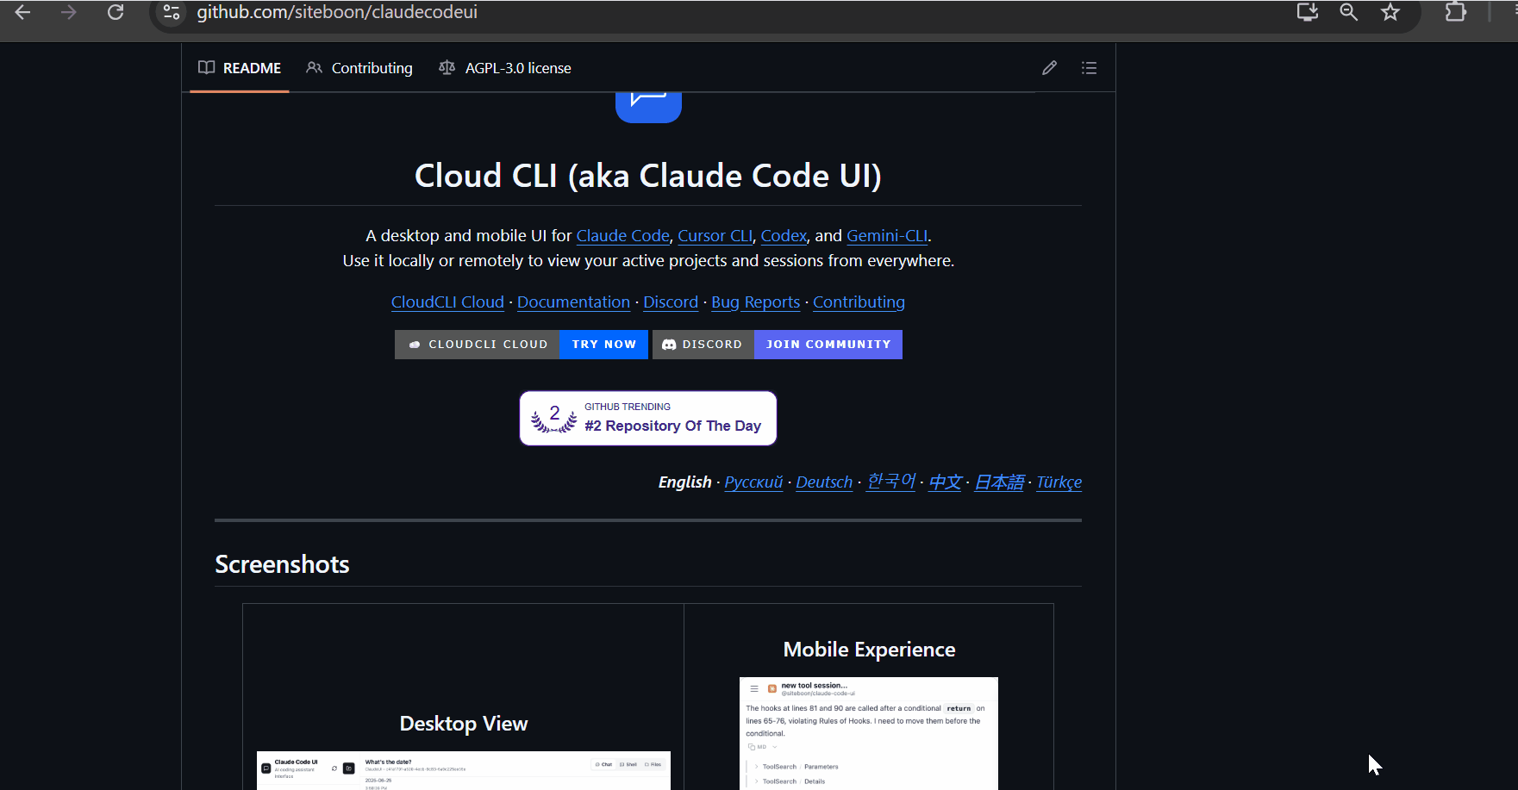1518x790 pixels.
Task: Go forward in browser history
Action: [69, 13]
